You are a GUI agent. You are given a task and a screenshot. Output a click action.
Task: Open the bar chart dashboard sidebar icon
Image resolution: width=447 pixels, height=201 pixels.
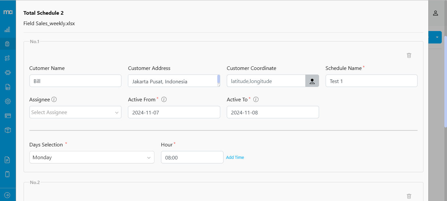8,30
